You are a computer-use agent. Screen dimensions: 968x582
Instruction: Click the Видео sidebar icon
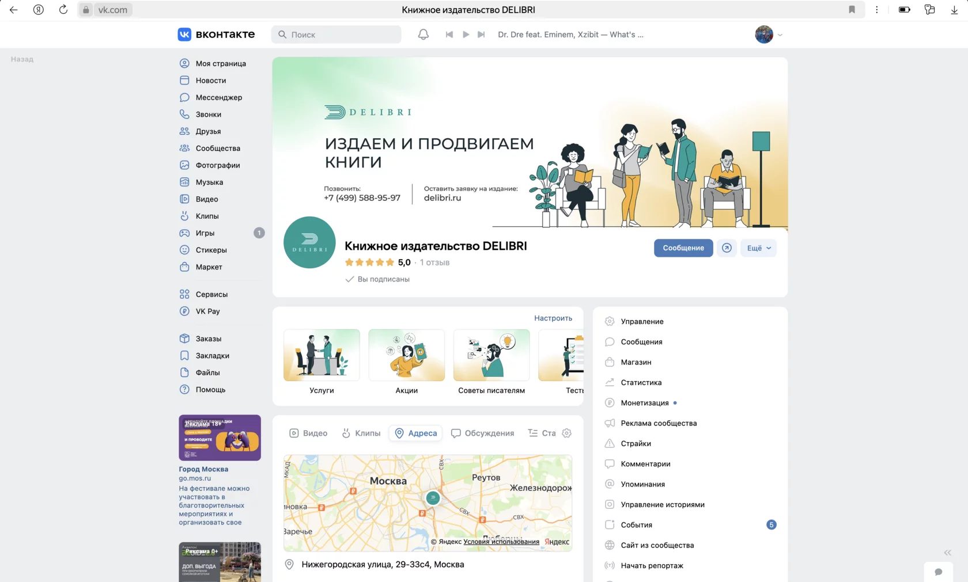[x=184, y=199]
